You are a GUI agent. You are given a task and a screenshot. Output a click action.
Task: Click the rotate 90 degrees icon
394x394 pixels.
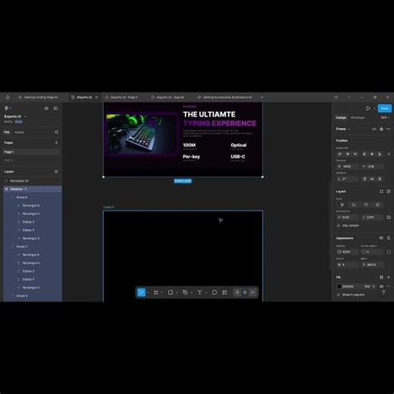tap(364, 179)
